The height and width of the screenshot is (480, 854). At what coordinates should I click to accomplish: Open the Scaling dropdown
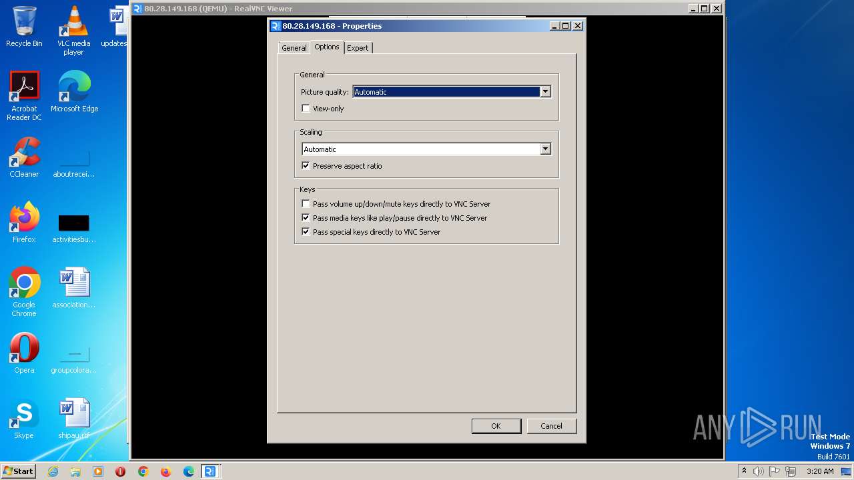(x=426, y=149)
